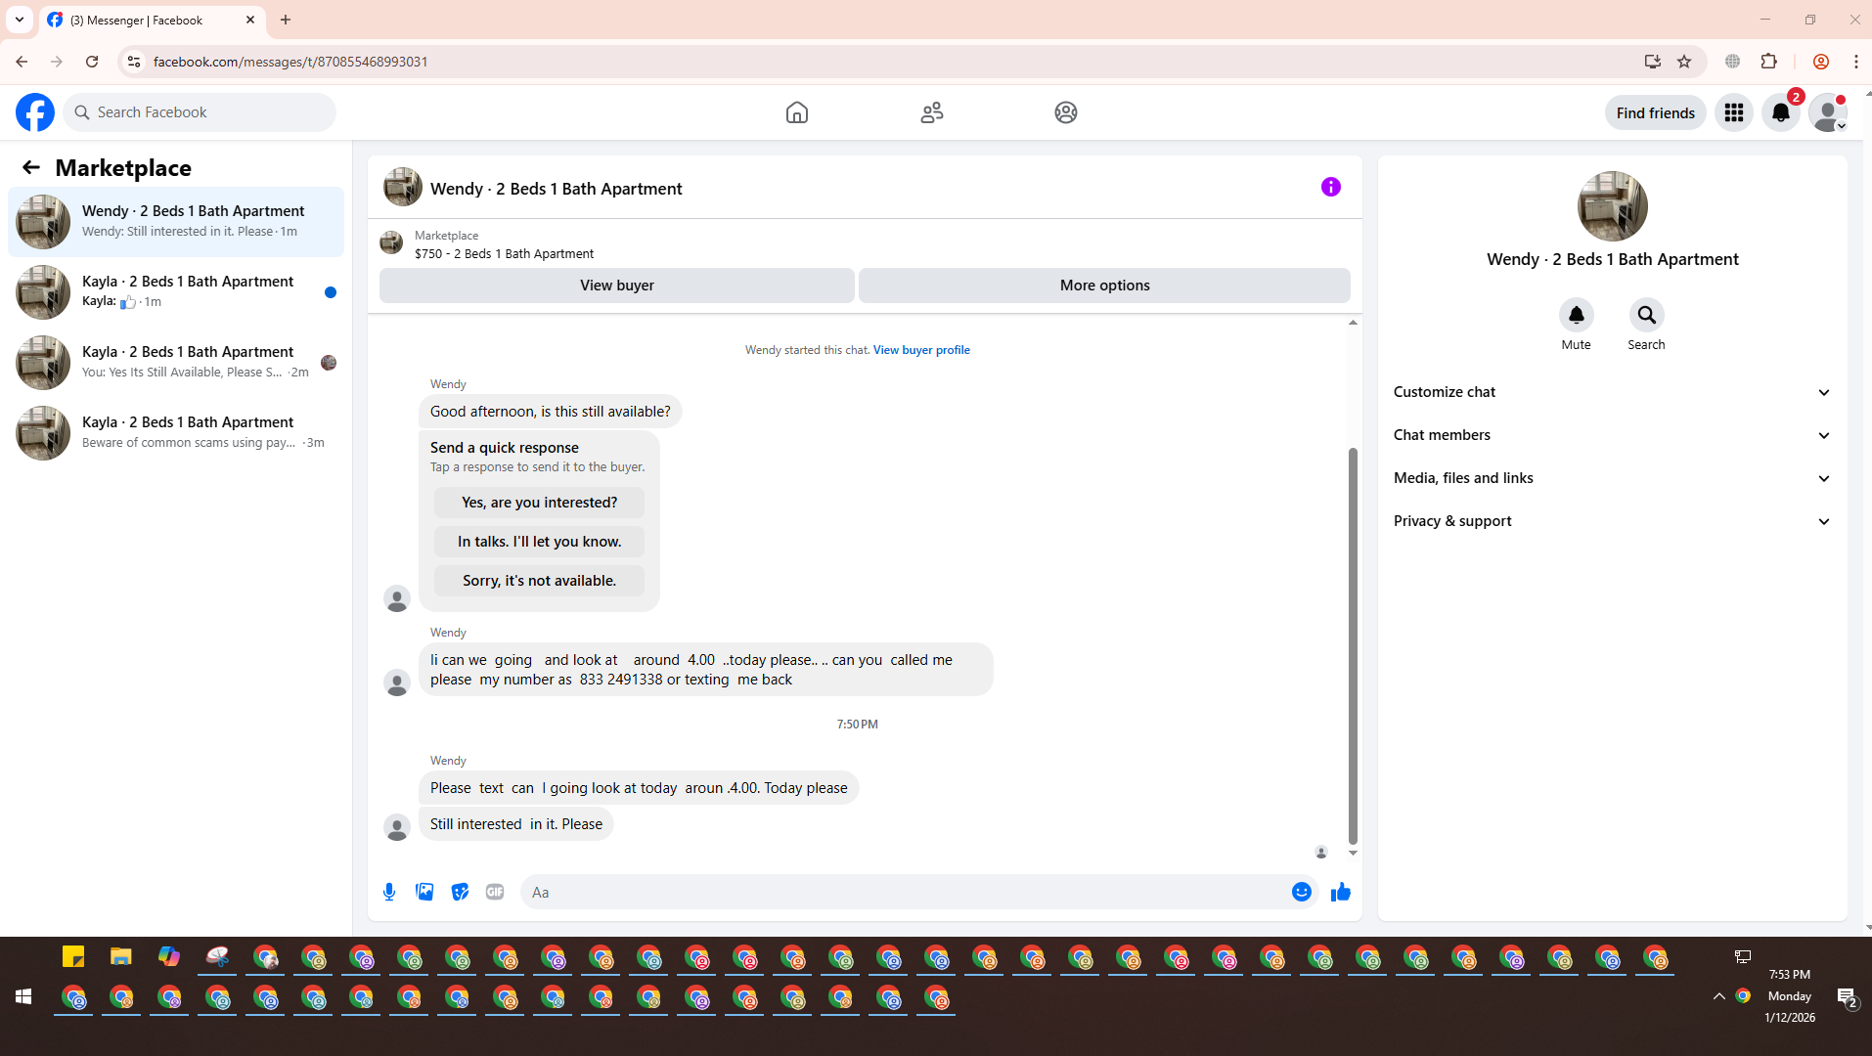
Task: Choose a GIF
Action: (x=495, y=892)
